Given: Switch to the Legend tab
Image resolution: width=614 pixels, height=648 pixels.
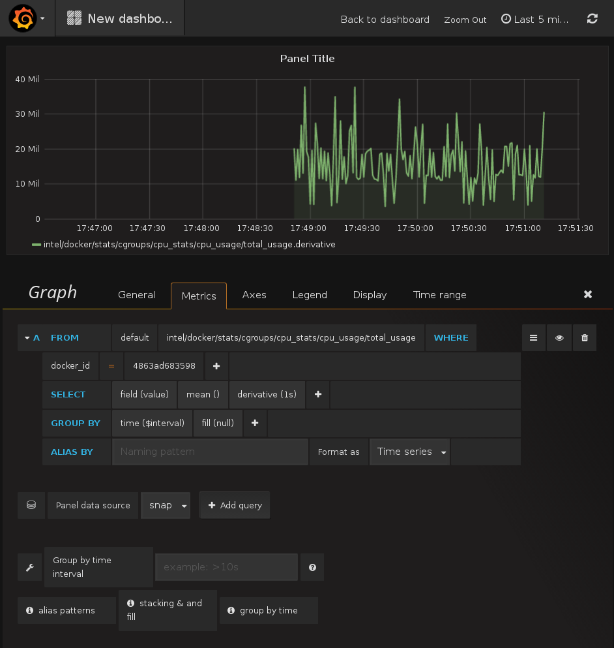Looking at the screenshot, I should click(309, 295).
